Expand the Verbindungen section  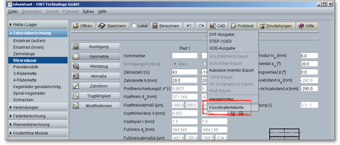pyautogui.click(x=36, y=107)
